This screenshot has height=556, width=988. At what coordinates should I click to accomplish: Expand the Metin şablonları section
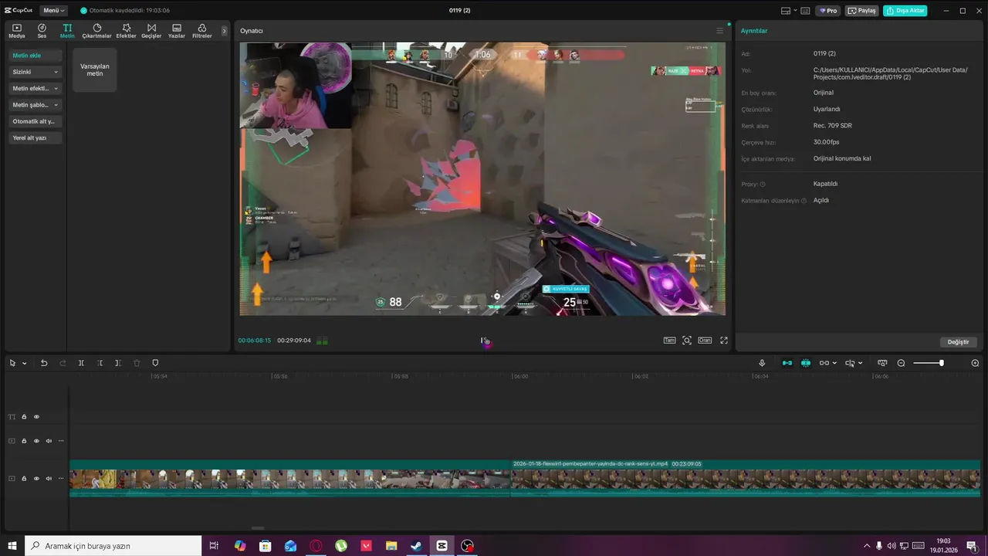point(36,105)
